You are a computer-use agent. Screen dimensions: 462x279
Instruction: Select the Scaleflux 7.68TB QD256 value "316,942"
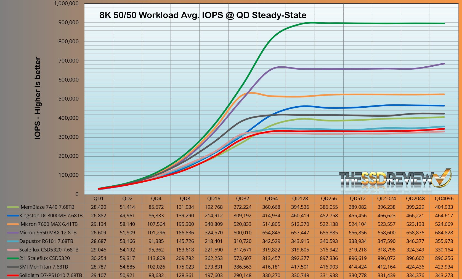(x=329, y=250)
